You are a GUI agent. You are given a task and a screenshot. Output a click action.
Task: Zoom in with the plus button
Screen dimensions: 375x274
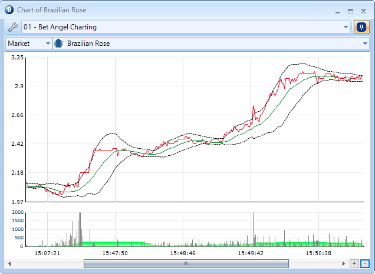coord(354,263)
